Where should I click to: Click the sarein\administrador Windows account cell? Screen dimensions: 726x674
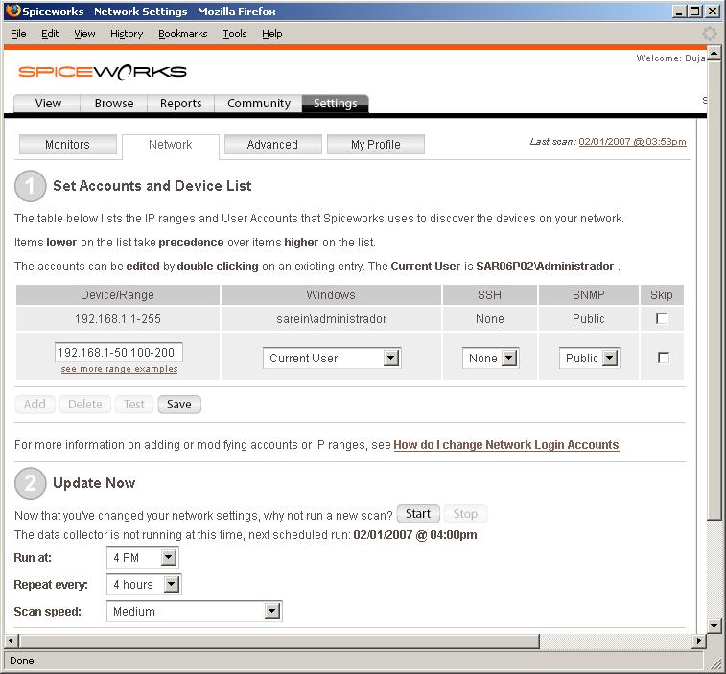point(331,319)
